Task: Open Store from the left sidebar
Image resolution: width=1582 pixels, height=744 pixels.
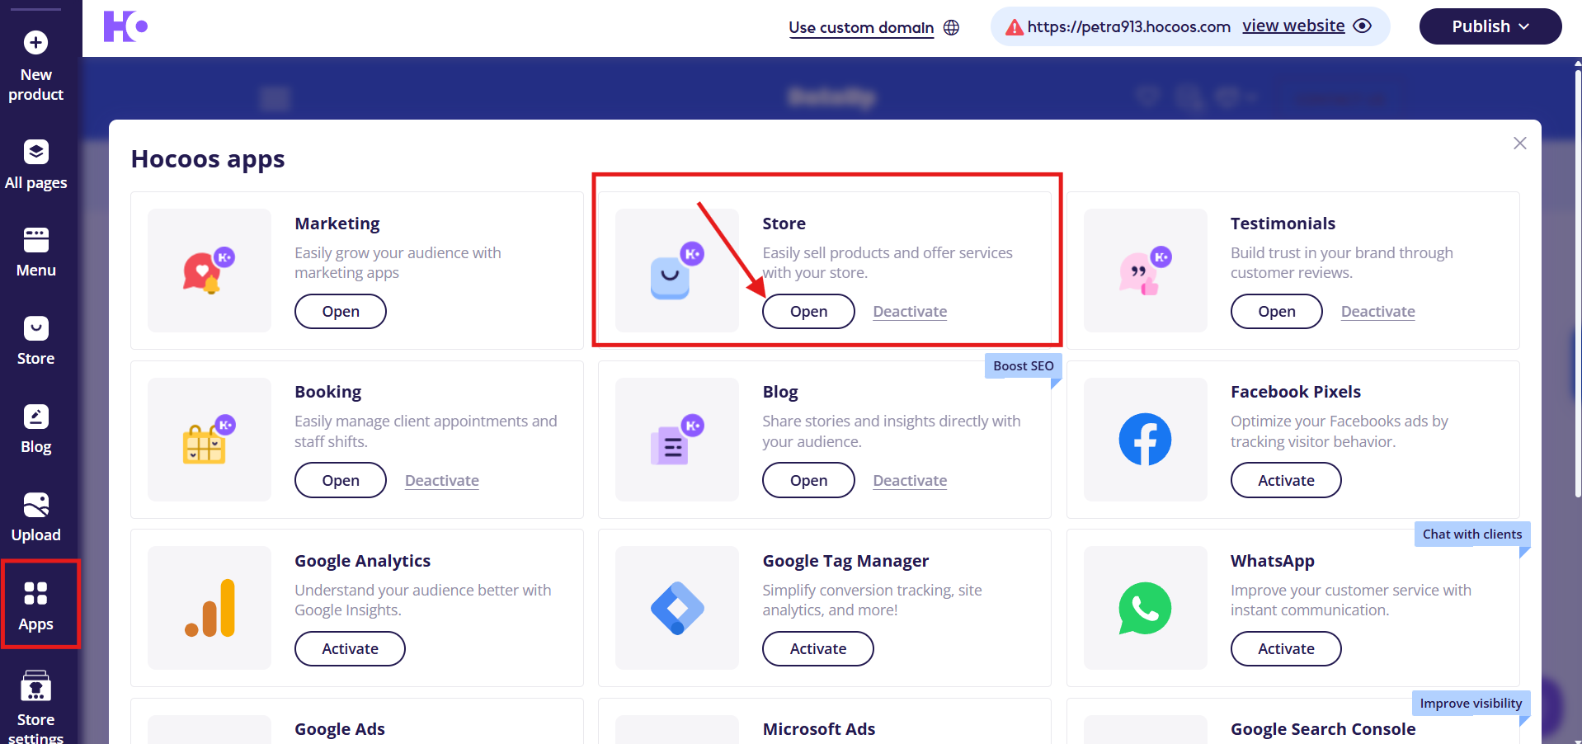Action: (35, 341)
